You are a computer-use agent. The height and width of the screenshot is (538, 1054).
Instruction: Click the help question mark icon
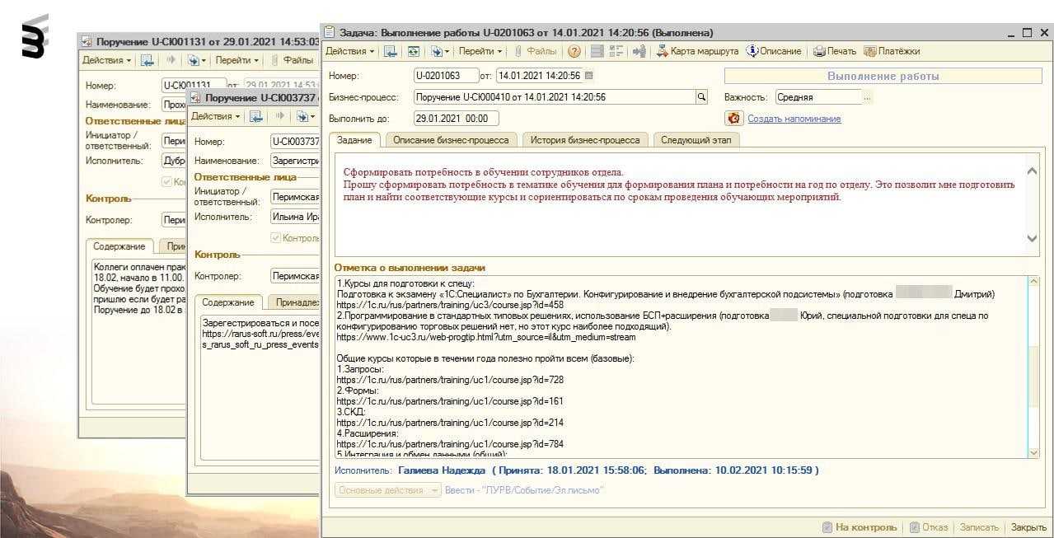click(x=574, y=51)
